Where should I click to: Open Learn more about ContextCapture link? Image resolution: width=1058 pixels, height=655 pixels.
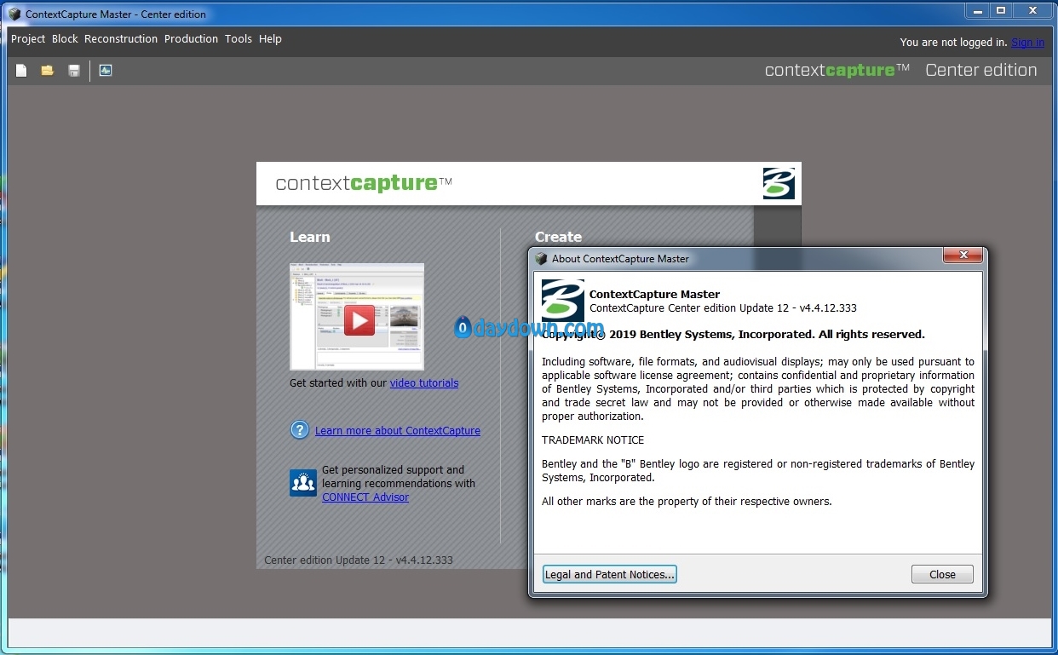pos(398,431)
